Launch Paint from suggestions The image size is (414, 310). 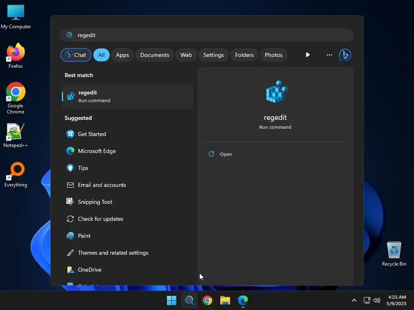coord(128,236)
